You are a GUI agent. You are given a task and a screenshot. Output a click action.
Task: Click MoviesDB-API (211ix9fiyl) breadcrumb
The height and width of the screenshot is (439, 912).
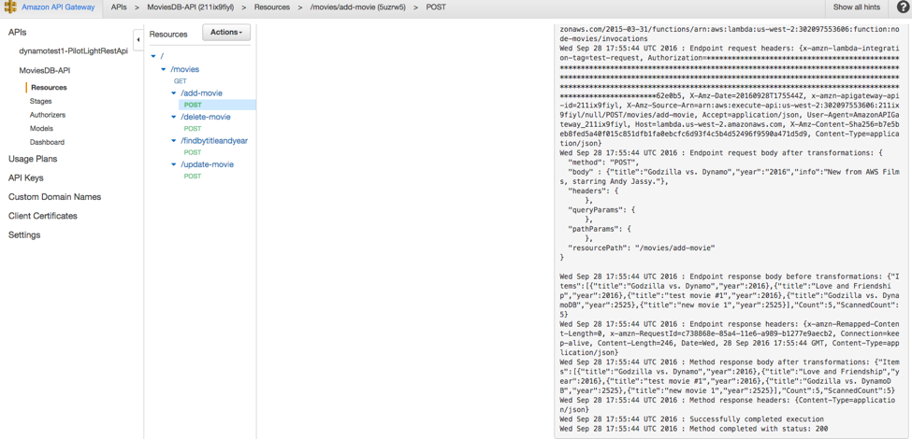pyautogui.click(x=190, y=7)
